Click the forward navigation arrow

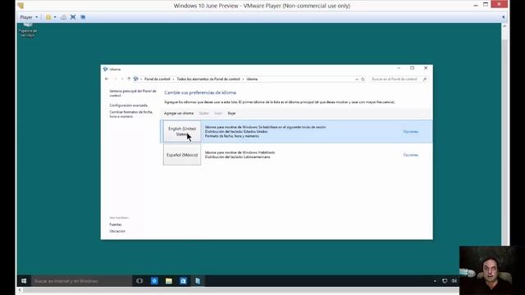point(116,79)
